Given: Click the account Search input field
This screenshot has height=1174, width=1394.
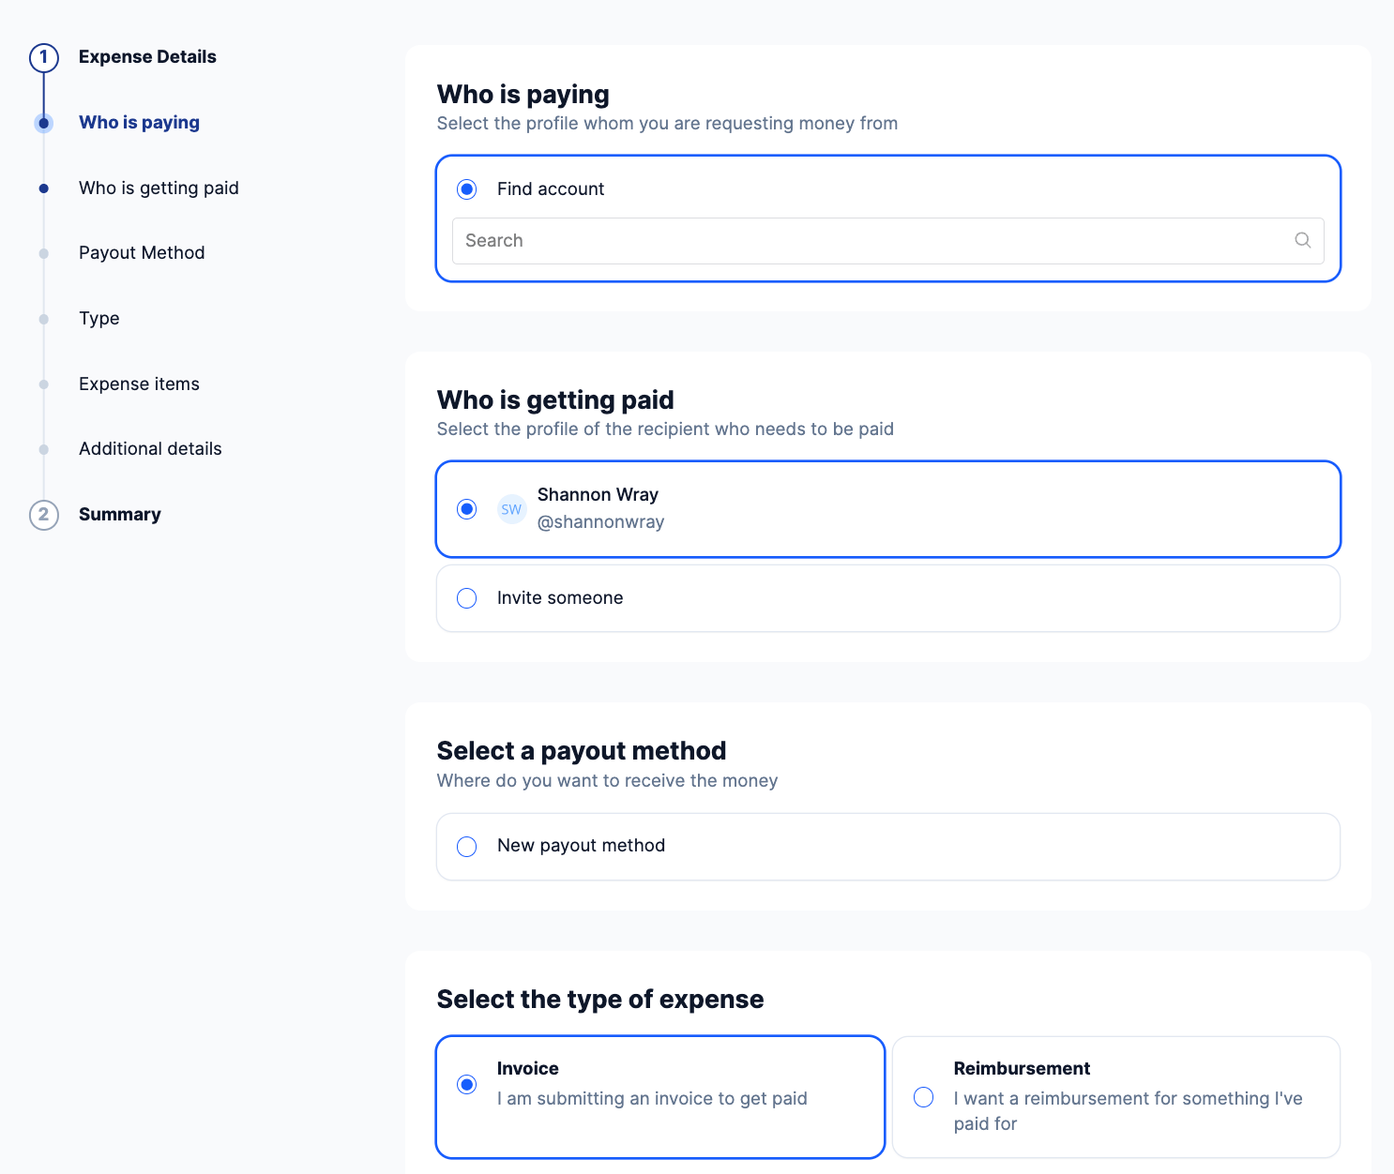Looking at the screenshot, I should 872,241.
